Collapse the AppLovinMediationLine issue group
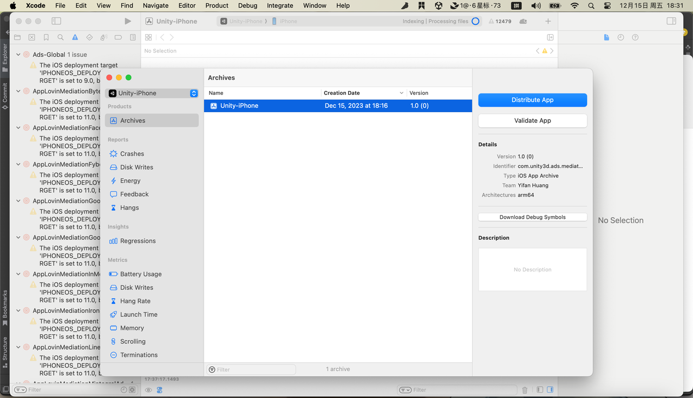The width and height of the screenshot is (693, 398). [x=18, y=347]
